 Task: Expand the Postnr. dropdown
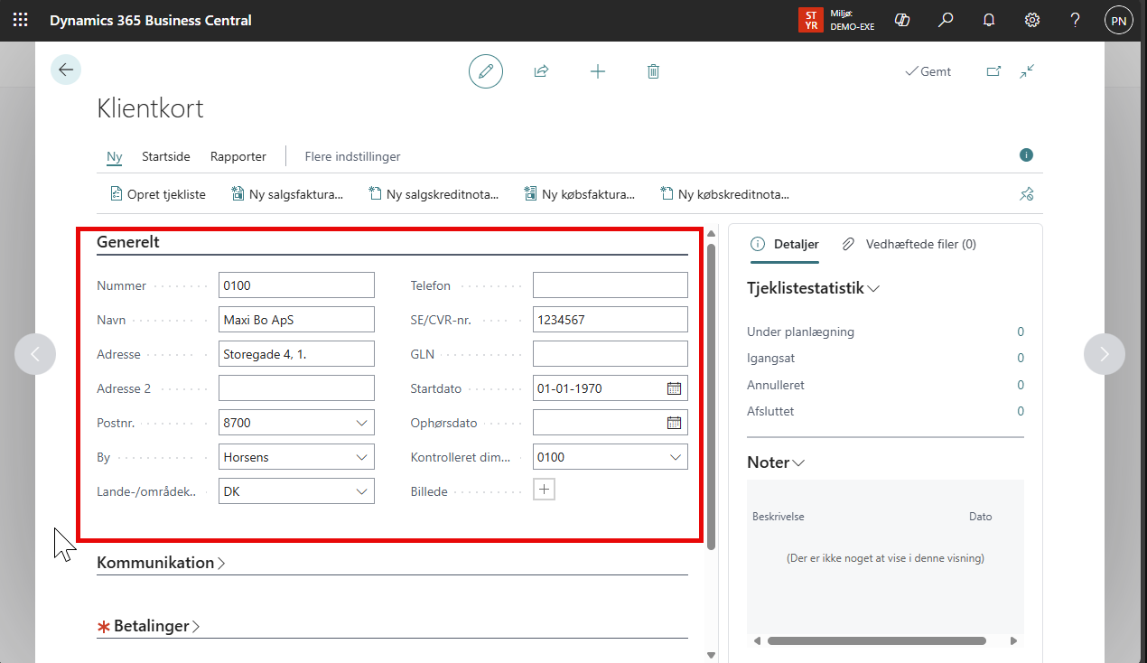tap(361, 423)
